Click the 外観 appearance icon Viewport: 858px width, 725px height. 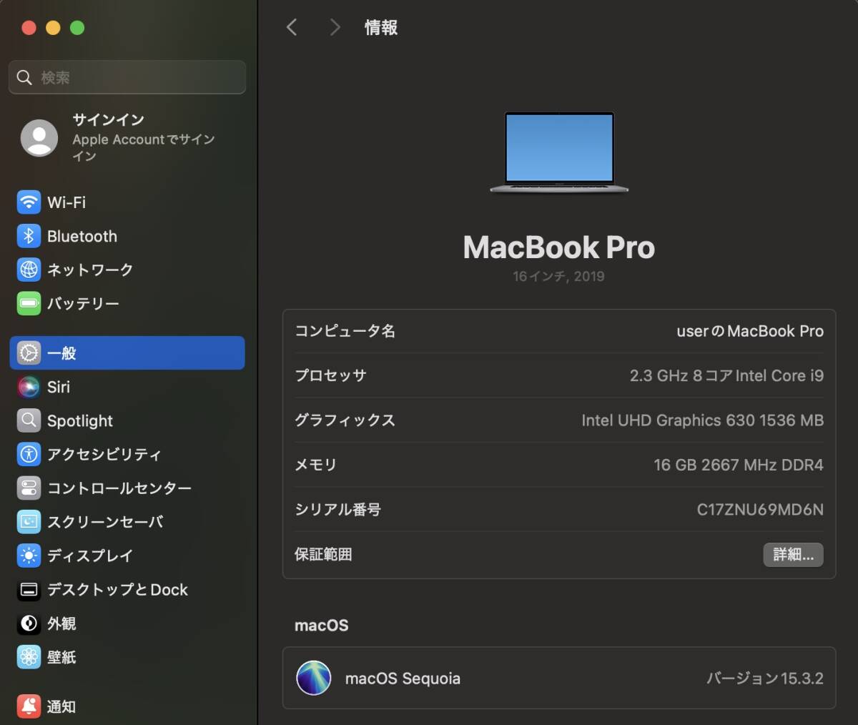pos(29,623)
